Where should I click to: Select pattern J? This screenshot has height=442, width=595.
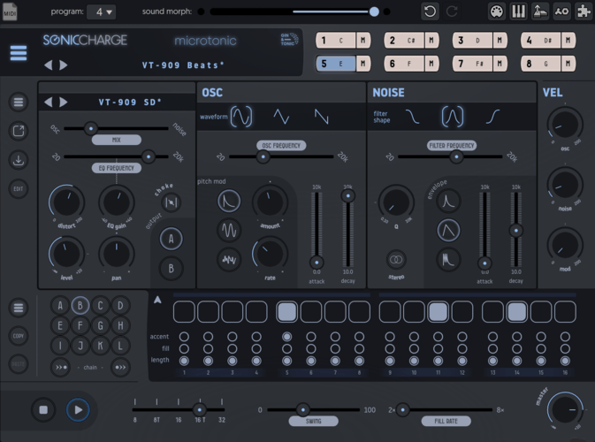coord(80,346)
